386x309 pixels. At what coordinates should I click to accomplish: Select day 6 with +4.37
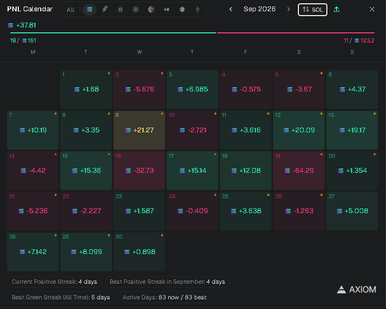tap(352, 89)
